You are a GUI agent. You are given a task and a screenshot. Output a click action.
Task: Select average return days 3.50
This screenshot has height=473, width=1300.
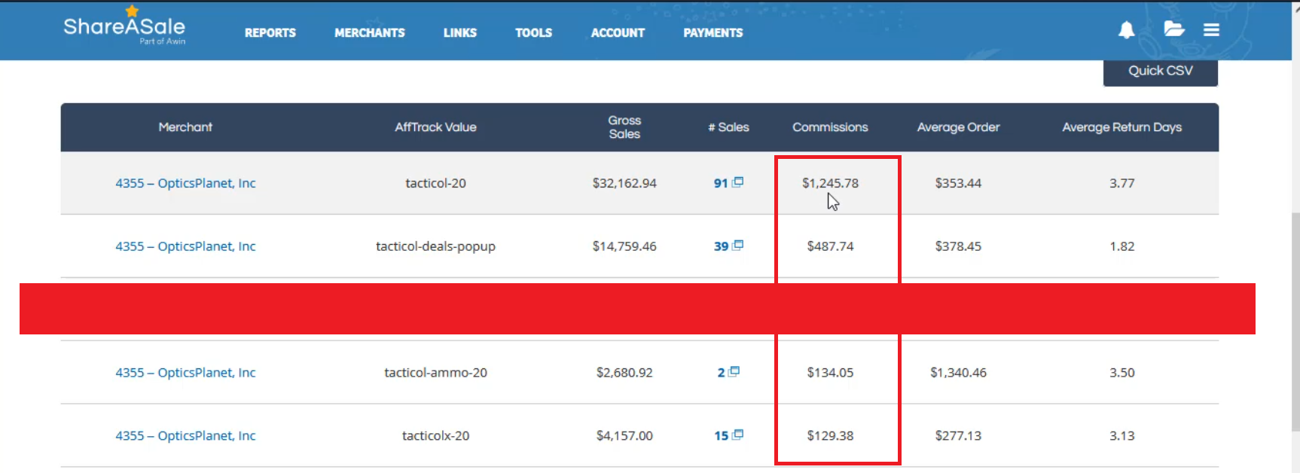[x=1121, y=373]
